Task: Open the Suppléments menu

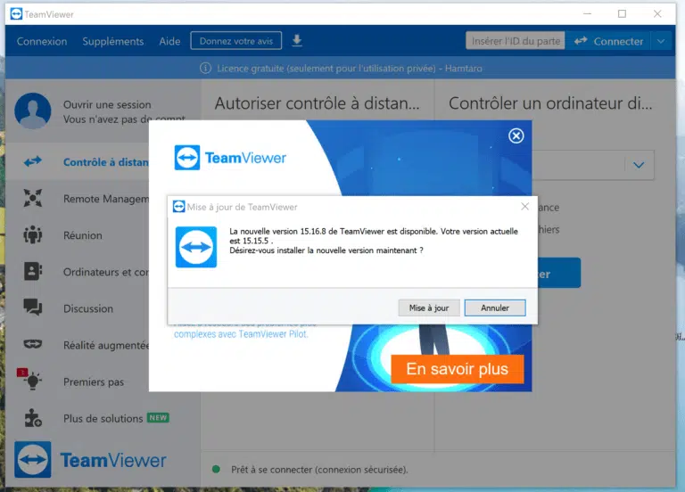Action: tap(113, 42)
